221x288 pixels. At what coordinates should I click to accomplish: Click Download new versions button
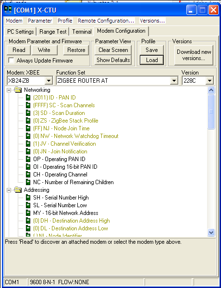coord(194,55)
